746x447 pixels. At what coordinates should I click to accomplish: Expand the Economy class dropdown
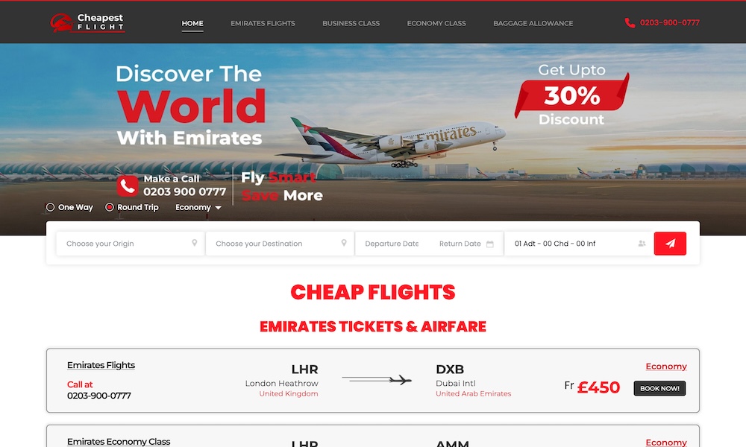(198, 207)
